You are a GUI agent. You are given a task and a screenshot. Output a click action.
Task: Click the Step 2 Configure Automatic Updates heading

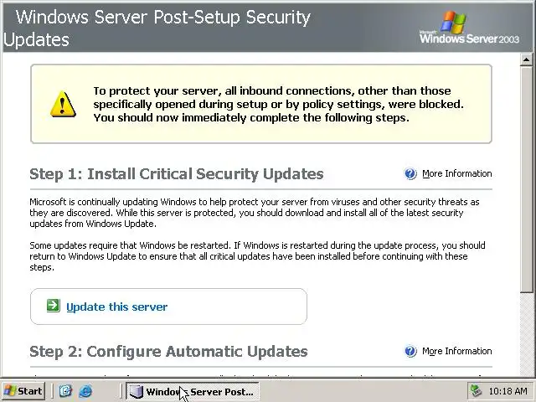click(168, 352)
